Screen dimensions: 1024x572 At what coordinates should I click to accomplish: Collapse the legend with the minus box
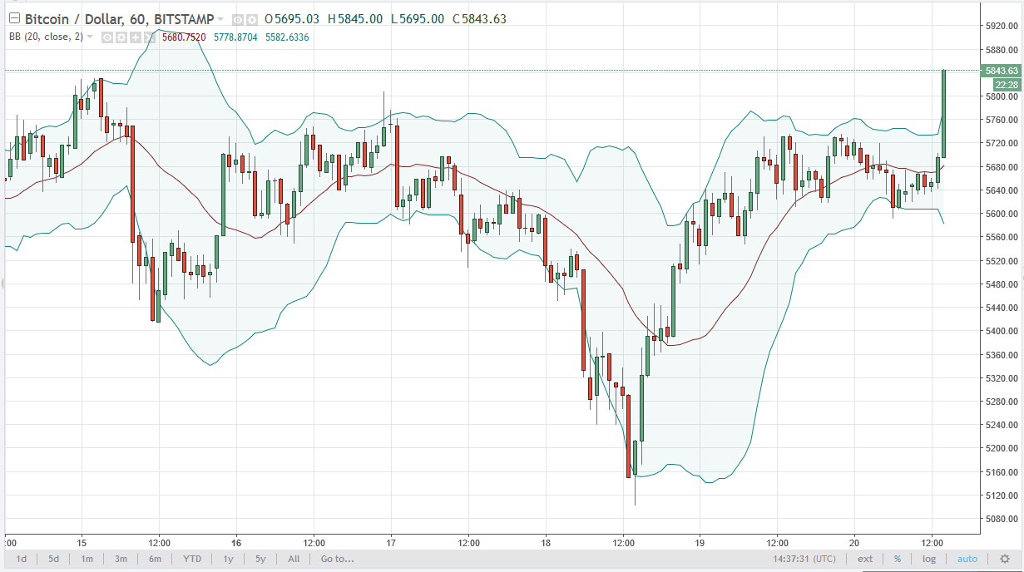click(13, 18)
